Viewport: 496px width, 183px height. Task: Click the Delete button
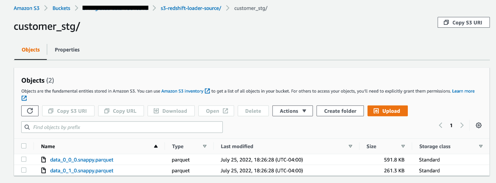tap(253, 111)
